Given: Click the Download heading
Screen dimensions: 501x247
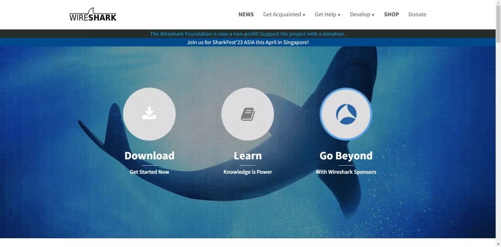Looking at the screenshot, I should click(149, 156).
